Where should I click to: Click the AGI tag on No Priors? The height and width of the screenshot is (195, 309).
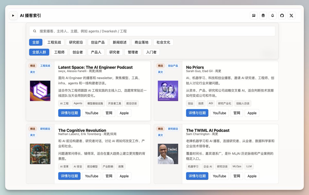coord(211,103)
